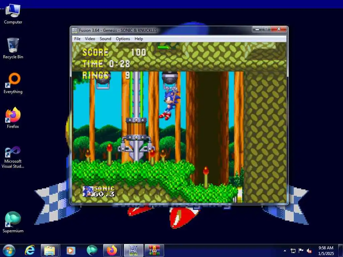
Task: Open the Video menu in Fusion
Action: (90, 39)
